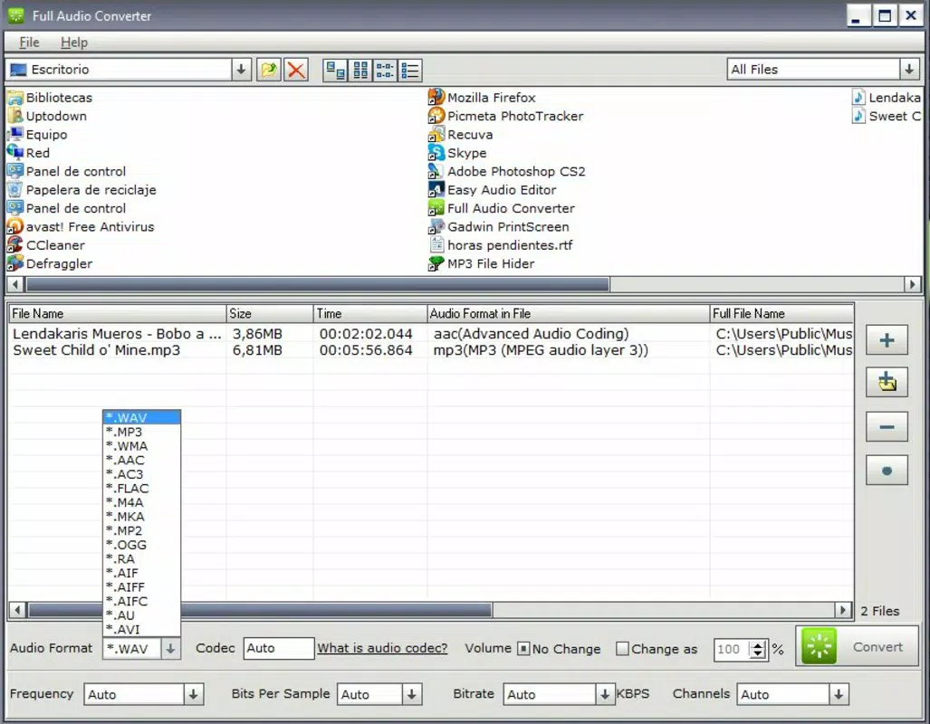Click the round dot button

coord(887,471)
